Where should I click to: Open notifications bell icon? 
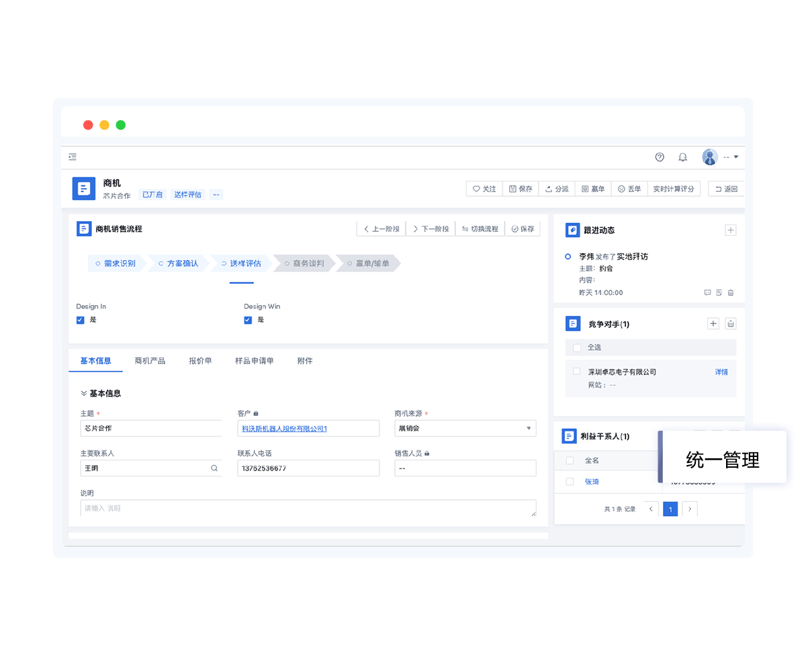point(682,157)
